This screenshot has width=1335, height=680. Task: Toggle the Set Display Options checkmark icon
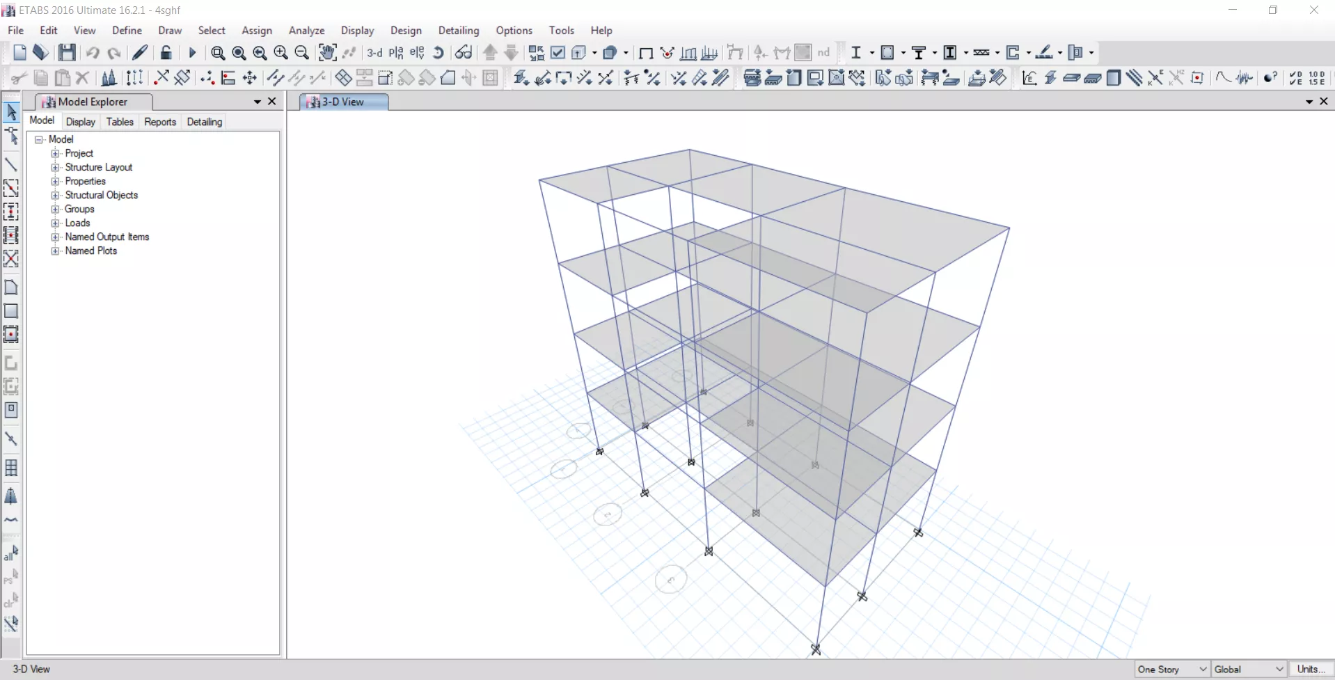point(558,53)
